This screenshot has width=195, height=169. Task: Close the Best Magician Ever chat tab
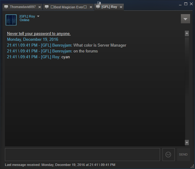(91, 7)
